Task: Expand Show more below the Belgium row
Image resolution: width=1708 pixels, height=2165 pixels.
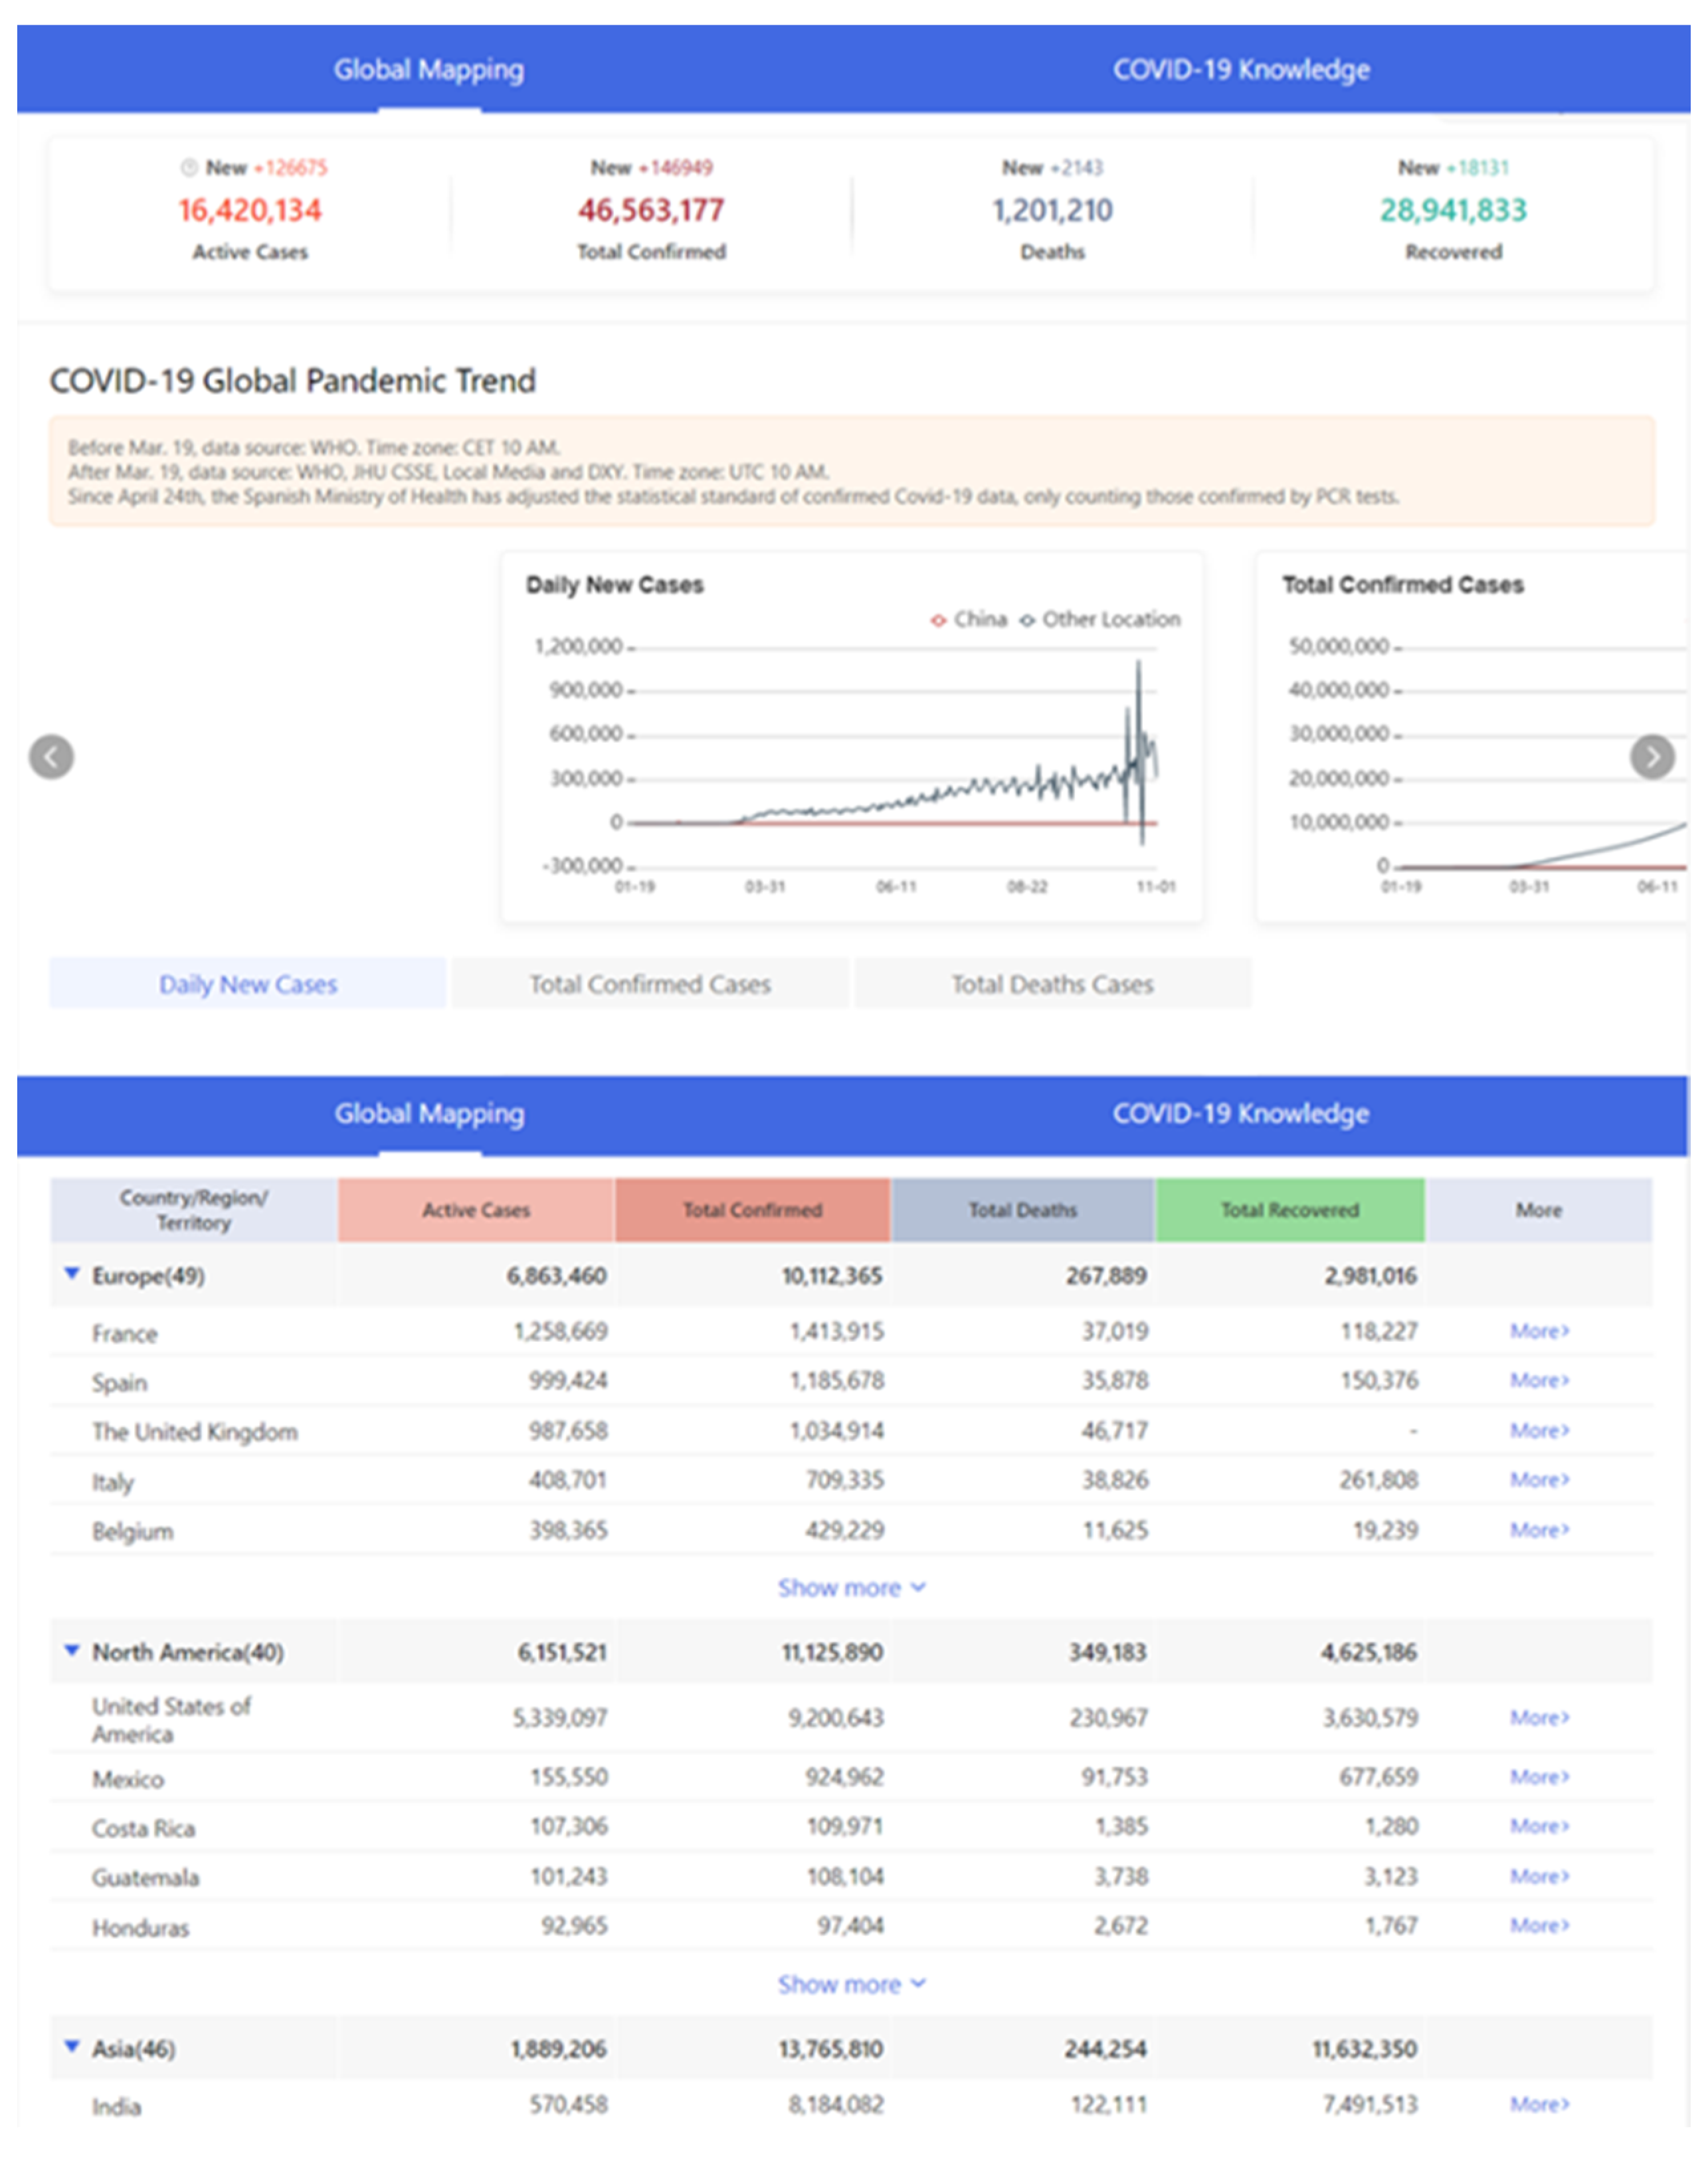Action: tap(852, 1587)
